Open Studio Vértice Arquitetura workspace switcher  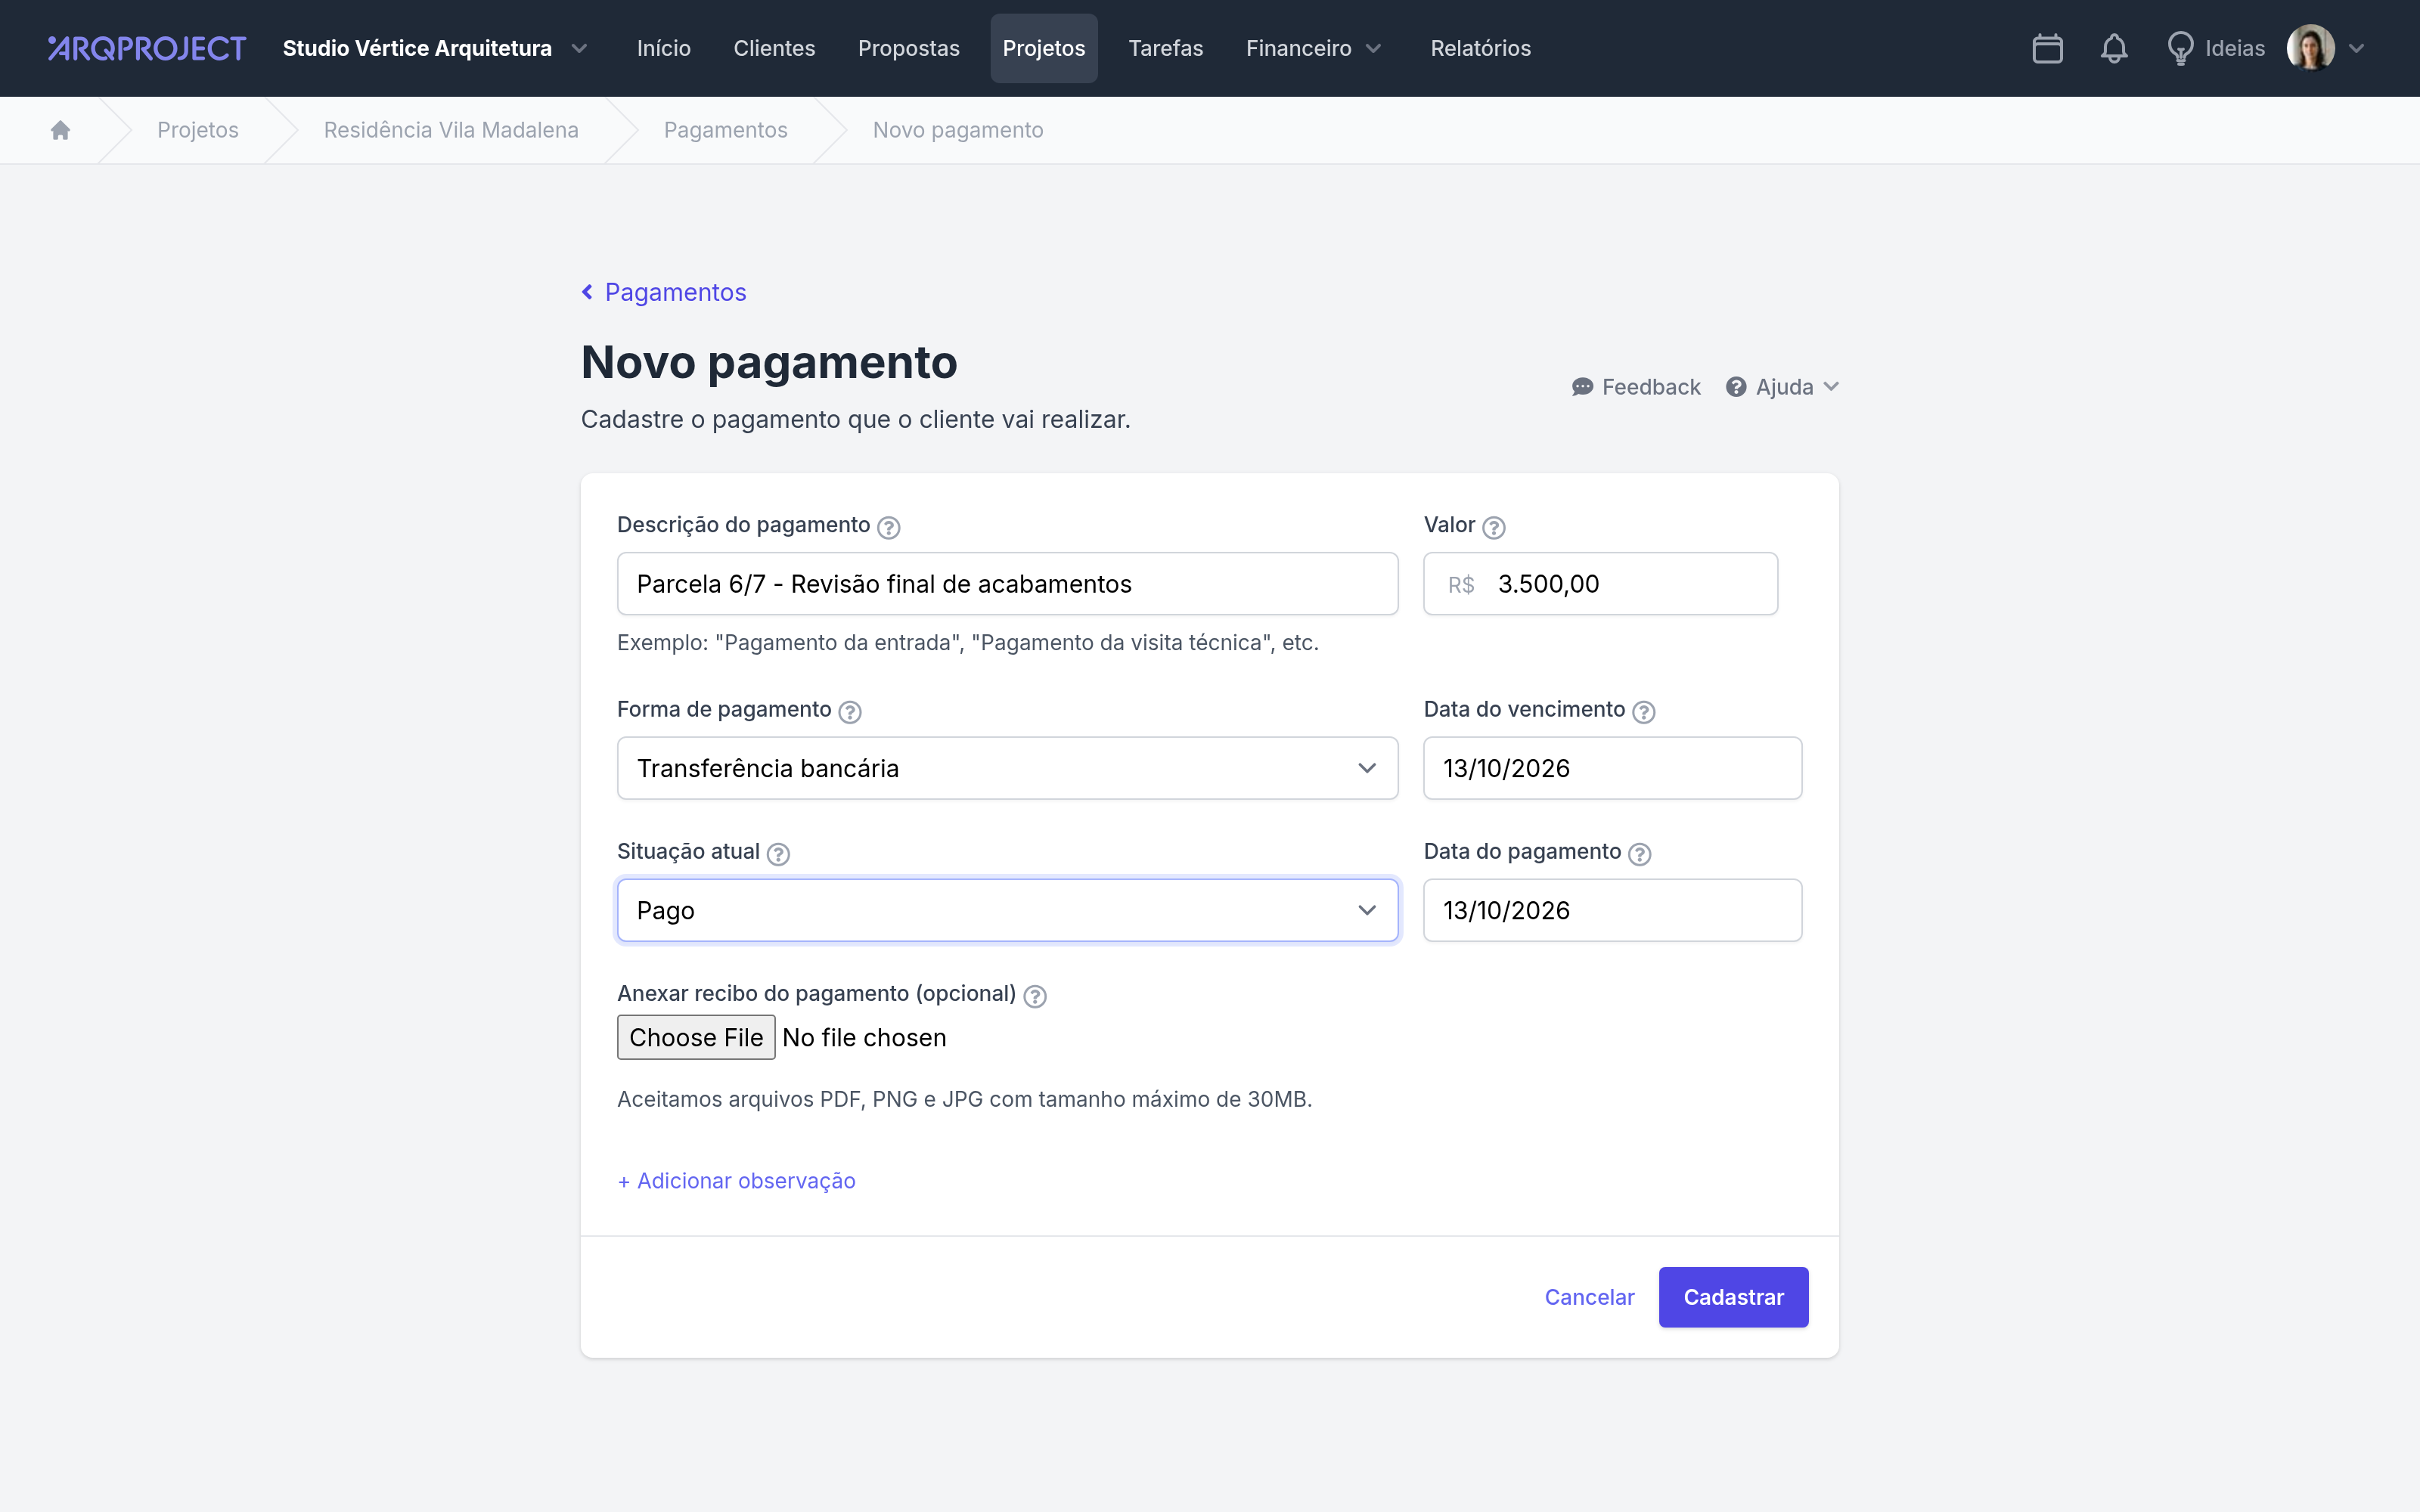pos(435,48)
